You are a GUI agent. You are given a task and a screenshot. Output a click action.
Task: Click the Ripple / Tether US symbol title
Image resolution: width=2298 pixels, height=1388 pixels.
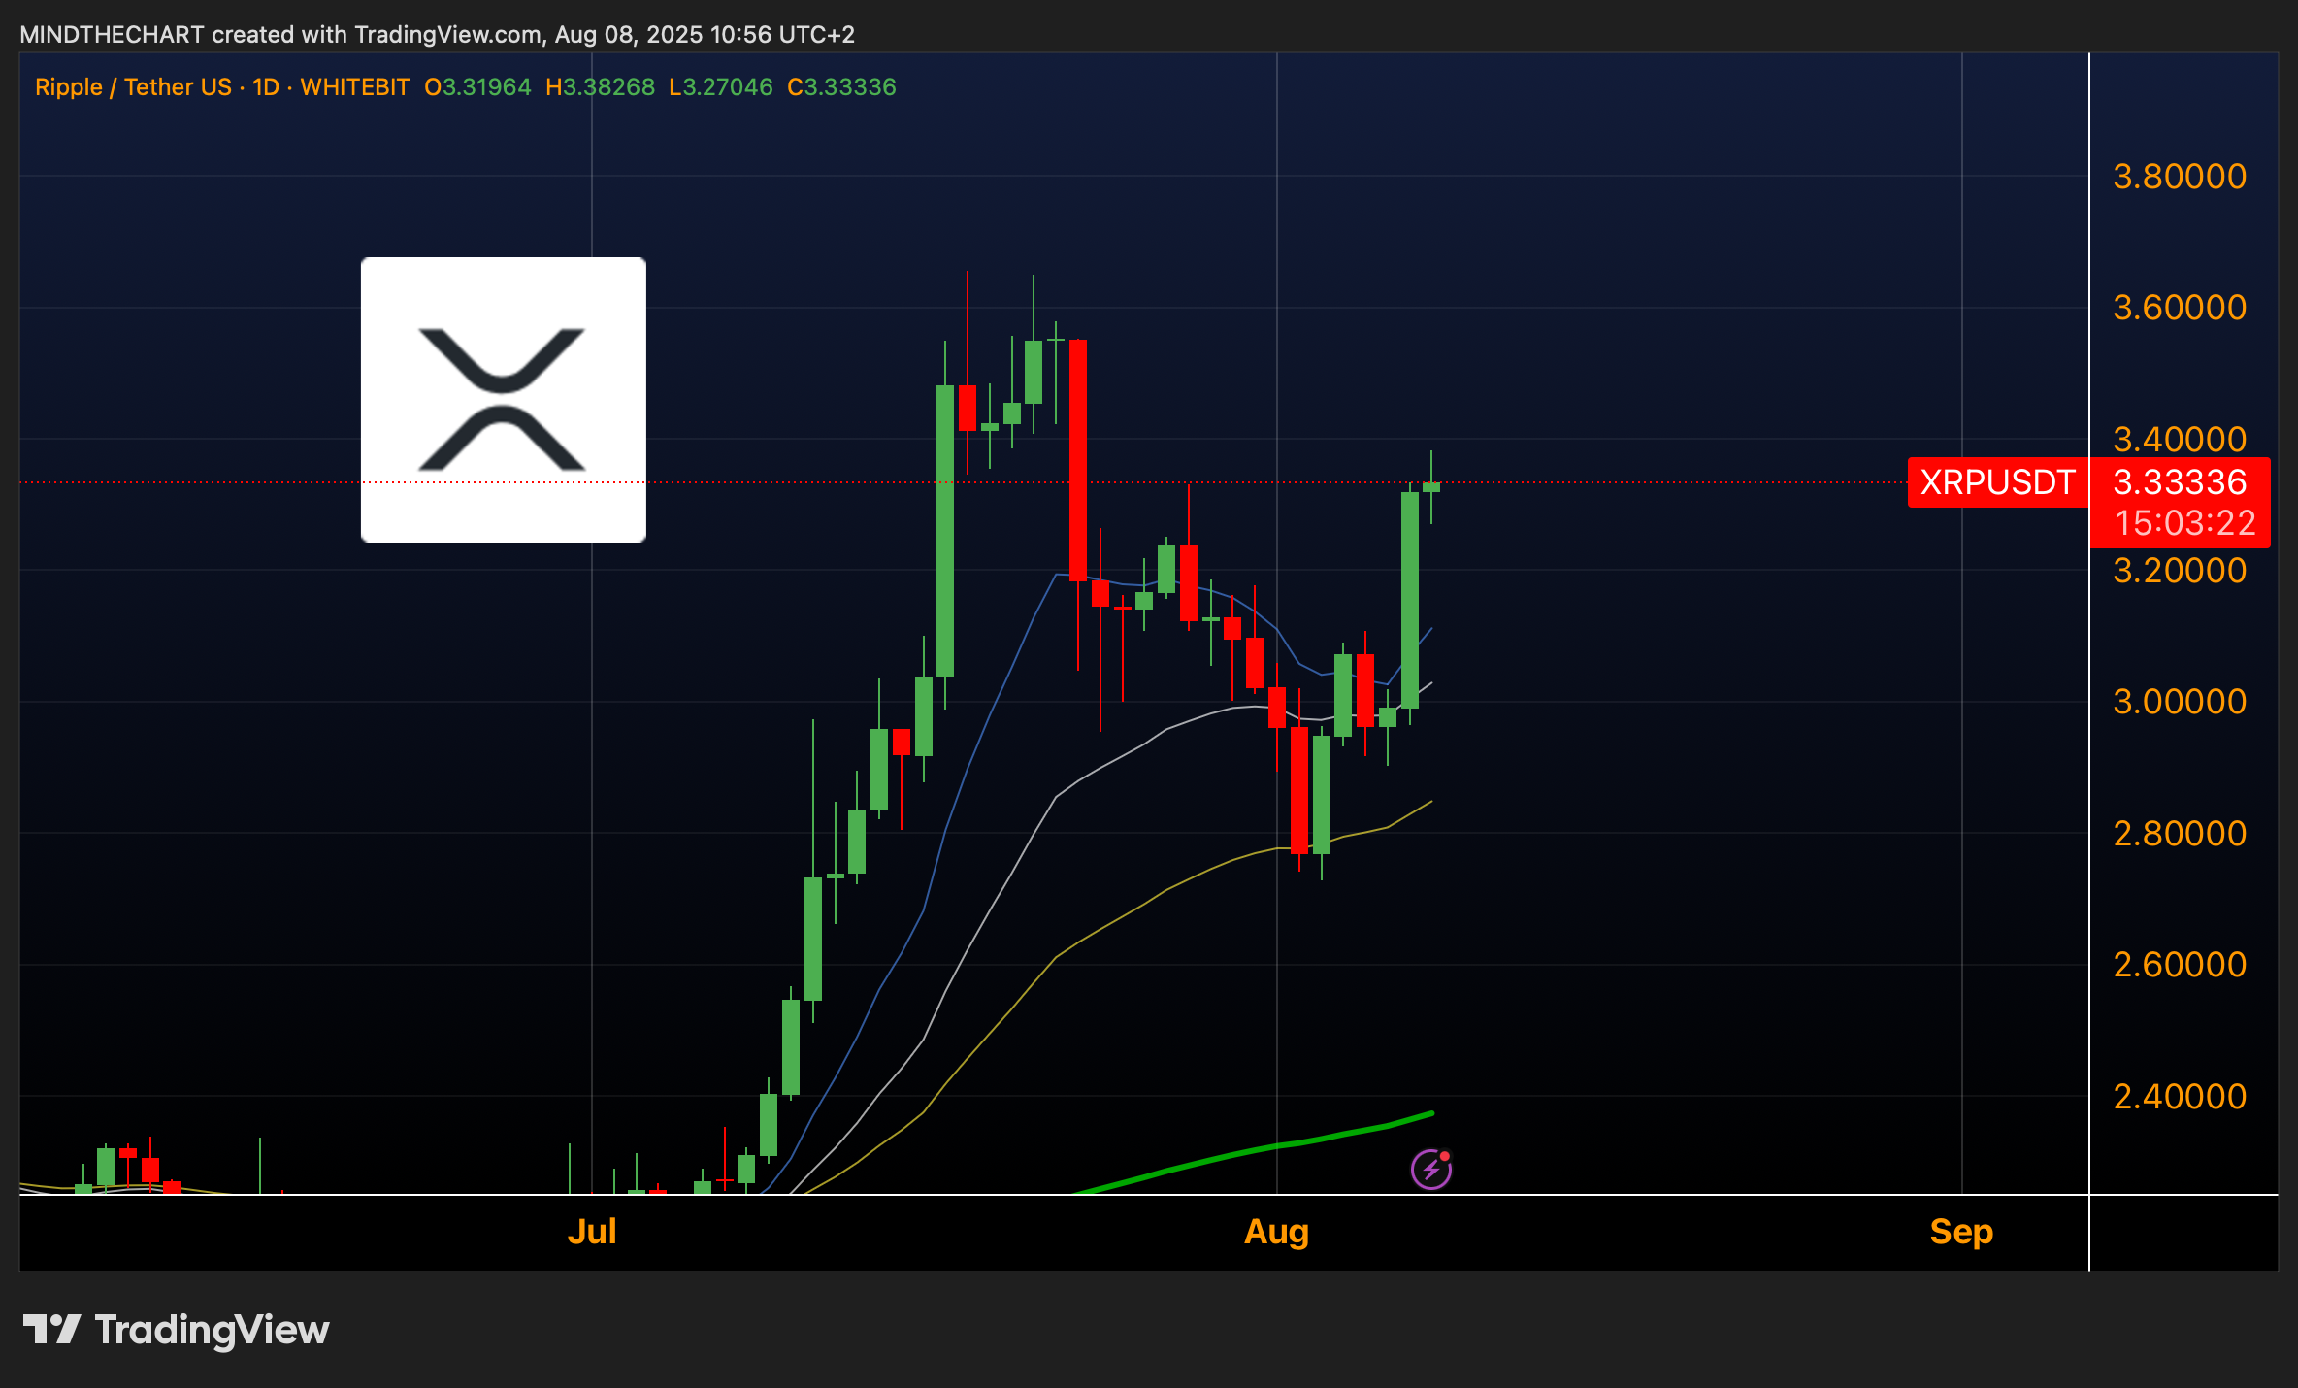(133, 87)
